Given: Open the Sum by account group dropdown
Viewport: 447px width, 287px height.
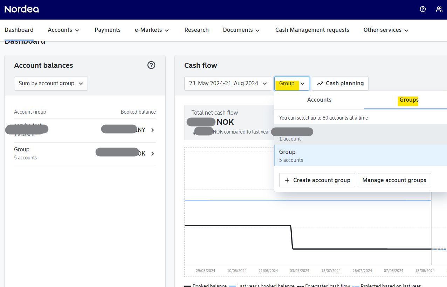Looking at the screenshot, I should [51, 83].
